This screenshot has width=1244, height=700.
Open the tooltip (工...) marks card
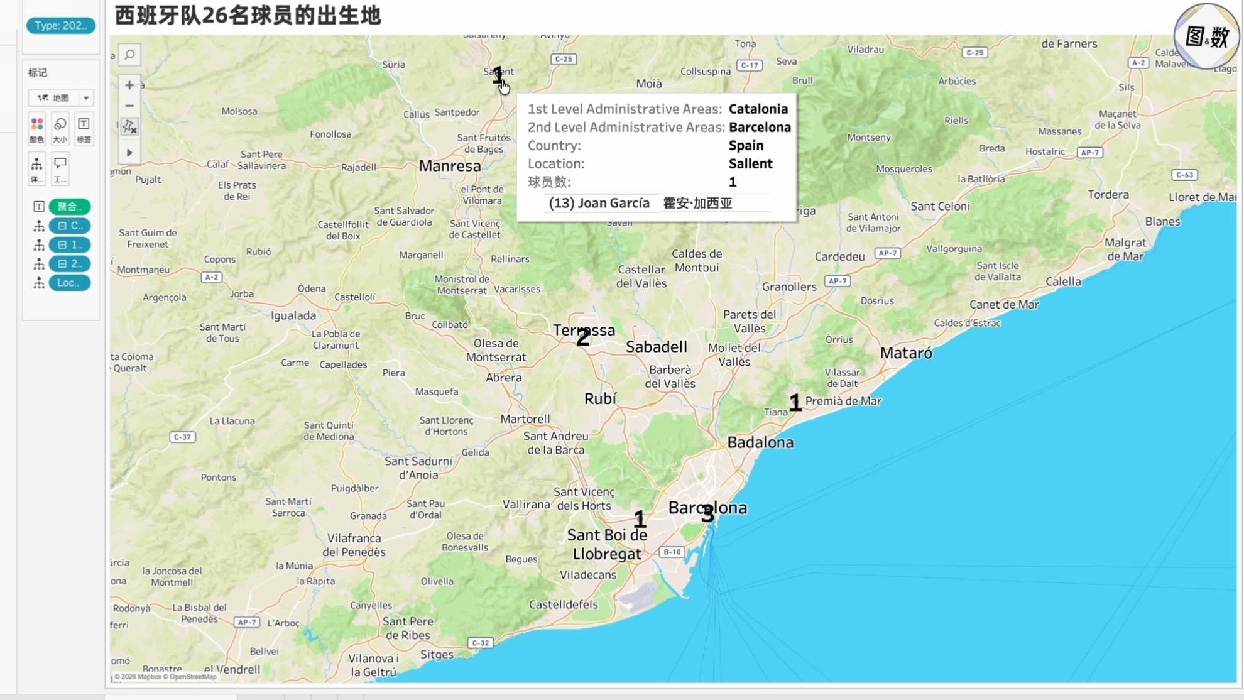60,170
